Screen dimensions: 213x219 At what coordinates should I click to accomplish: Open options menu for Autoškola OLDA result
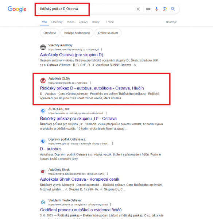tap(90, 83)
